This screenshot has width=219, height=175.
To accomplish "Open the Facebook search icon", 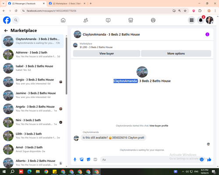I will point(16,20).
